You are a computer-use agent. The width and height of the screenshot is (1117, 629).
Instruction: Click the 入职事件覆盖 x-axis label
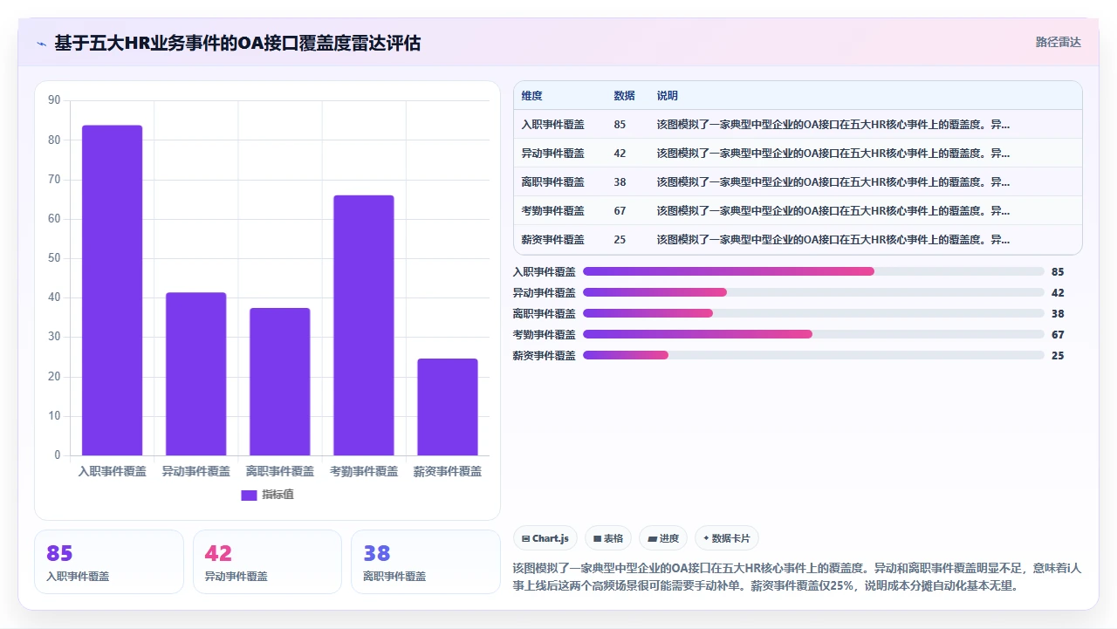[113, 471]
